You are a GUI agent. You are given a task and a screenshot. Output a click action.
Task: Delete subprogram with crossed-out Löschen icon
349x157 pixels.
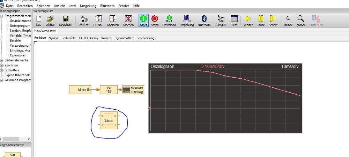[x=128, y=21]
